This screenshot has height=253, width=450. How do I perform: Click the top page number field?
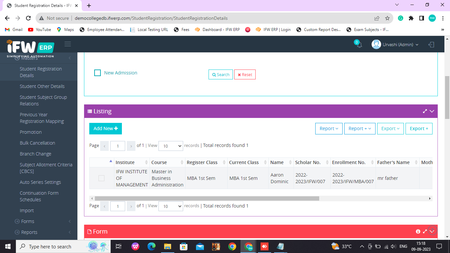pos(118,146)
